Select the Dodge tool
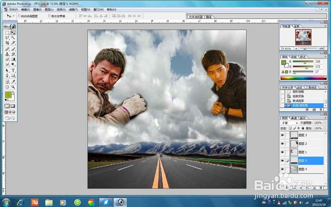The width and height of the screenshot is (331, 207). [x=13, y=64]
